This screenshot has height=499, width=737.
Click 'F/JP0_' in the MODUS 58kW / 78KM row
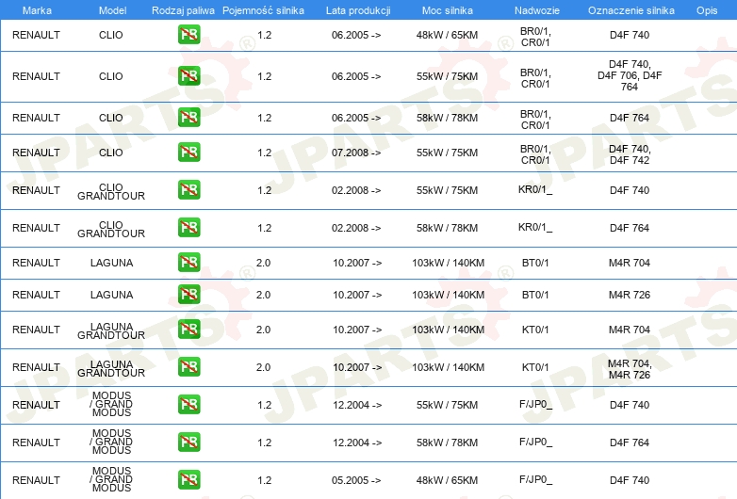pos(535,442)
